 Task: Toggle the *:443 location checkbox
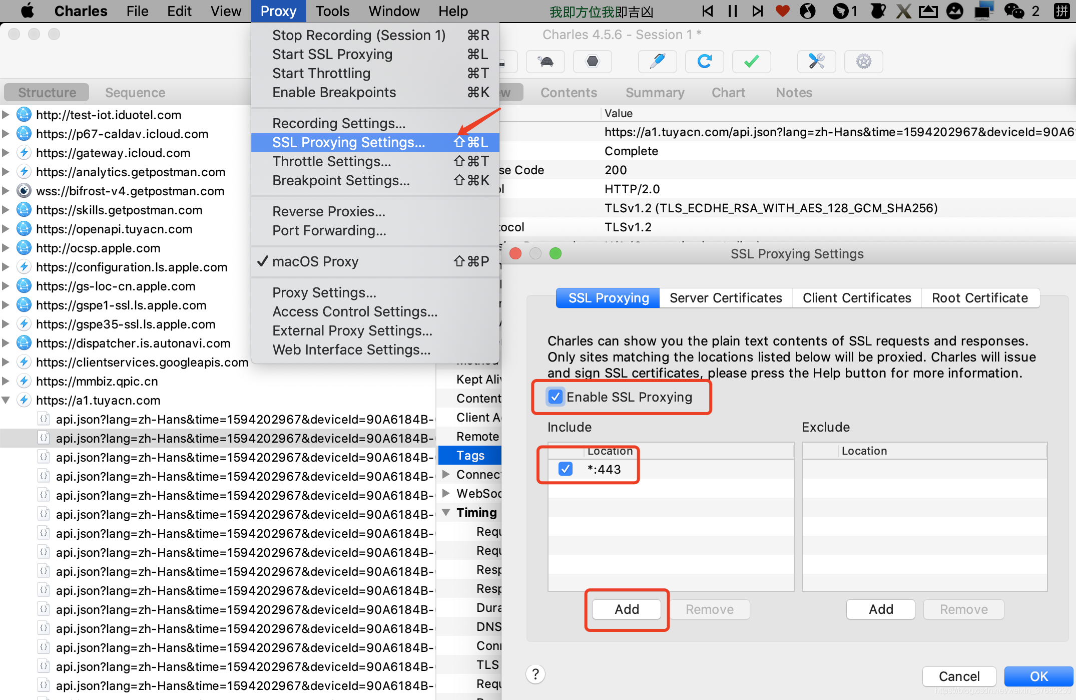[566, 469]
